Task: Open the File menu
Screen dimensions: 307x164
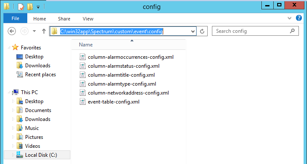Action: point(15,18)
